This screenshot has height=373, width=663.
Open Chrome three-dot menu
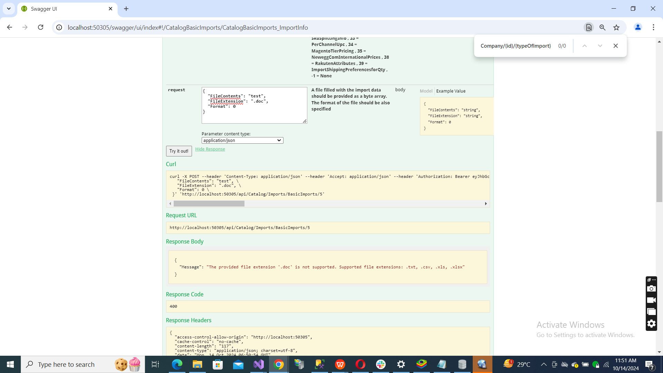pyautogui.click(x=653, y=27)
